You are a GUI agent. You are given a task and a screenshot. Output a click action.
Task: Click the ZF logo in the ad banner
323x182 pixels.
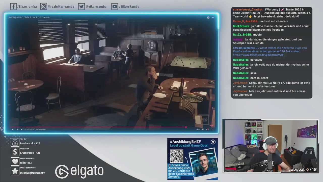pos(213,142)
